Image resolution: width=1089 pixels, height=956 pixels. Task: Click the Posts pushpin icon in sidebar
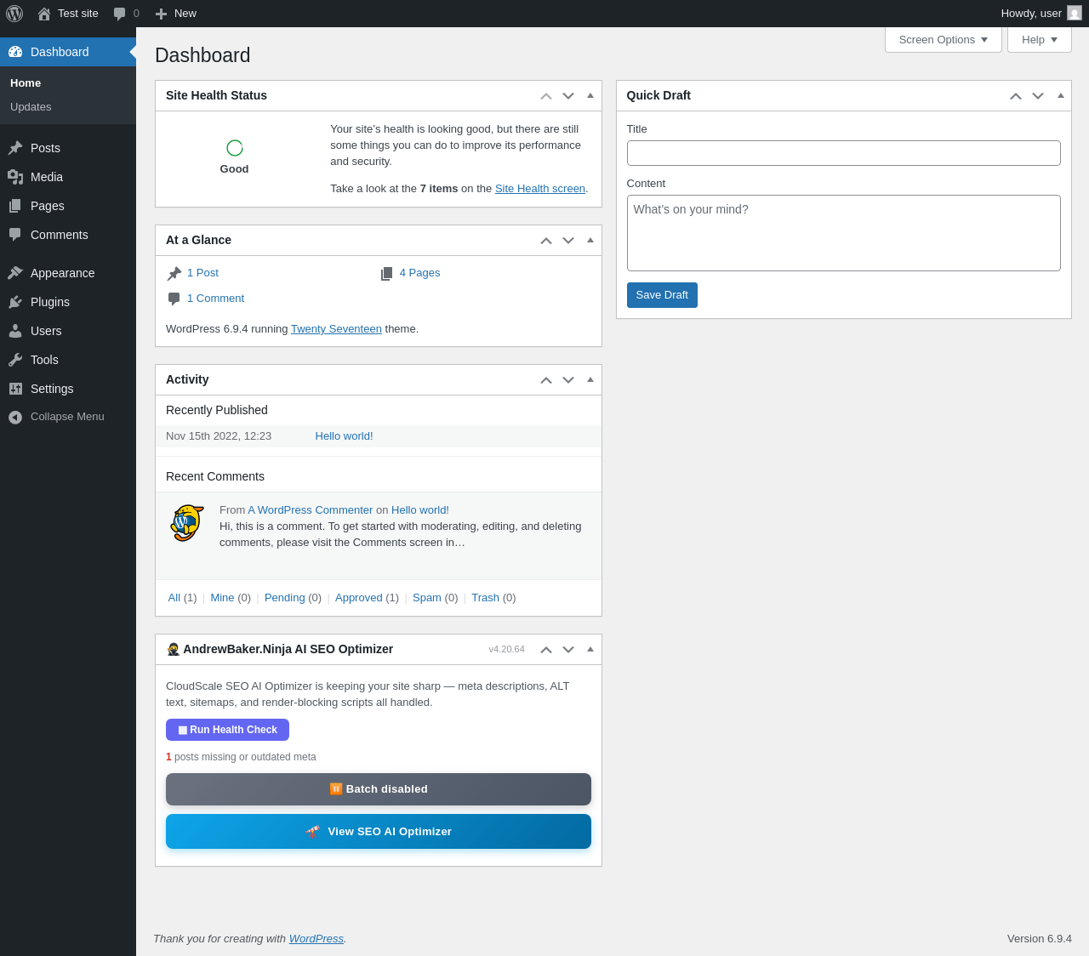click(x=15, y=148)
